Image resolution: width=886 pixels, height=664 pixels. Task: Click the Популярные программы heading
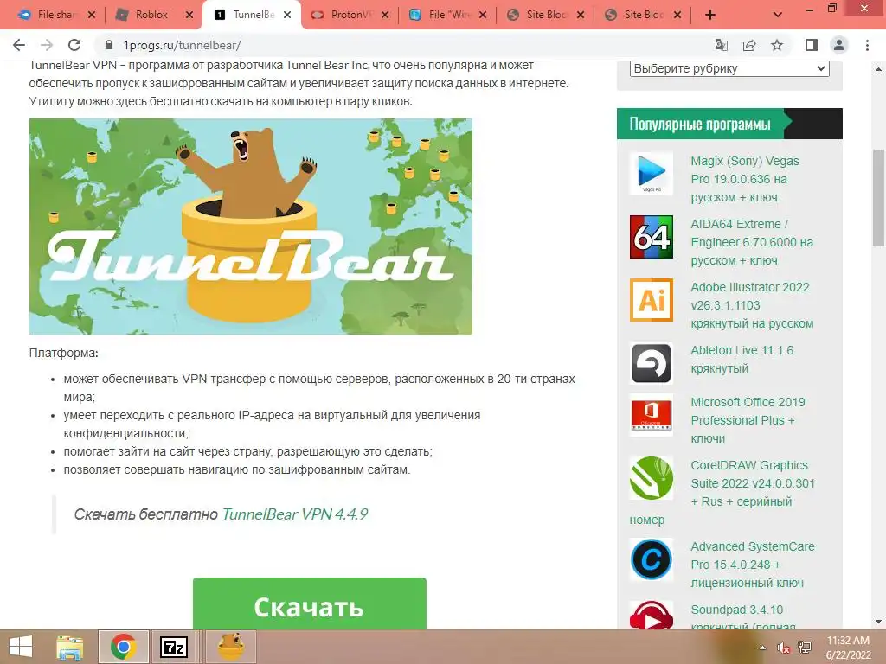tap(699, 124)
